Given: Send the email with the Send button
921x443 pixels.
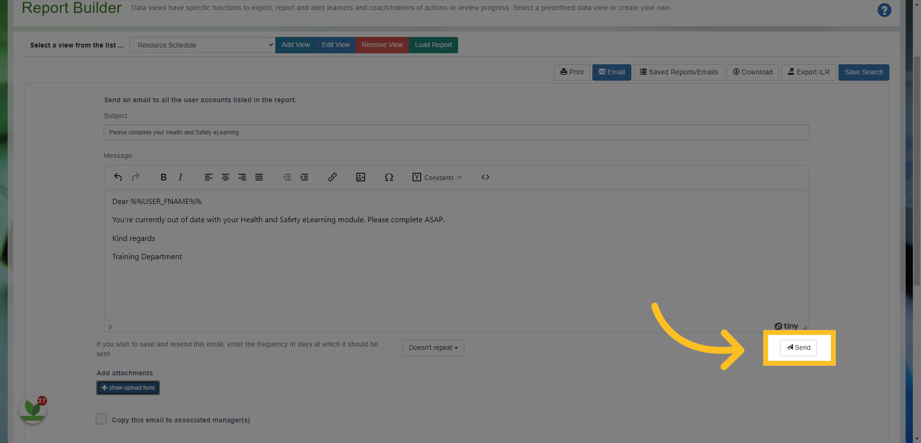Looking at the screenshot, I should [x=798, y=347].
